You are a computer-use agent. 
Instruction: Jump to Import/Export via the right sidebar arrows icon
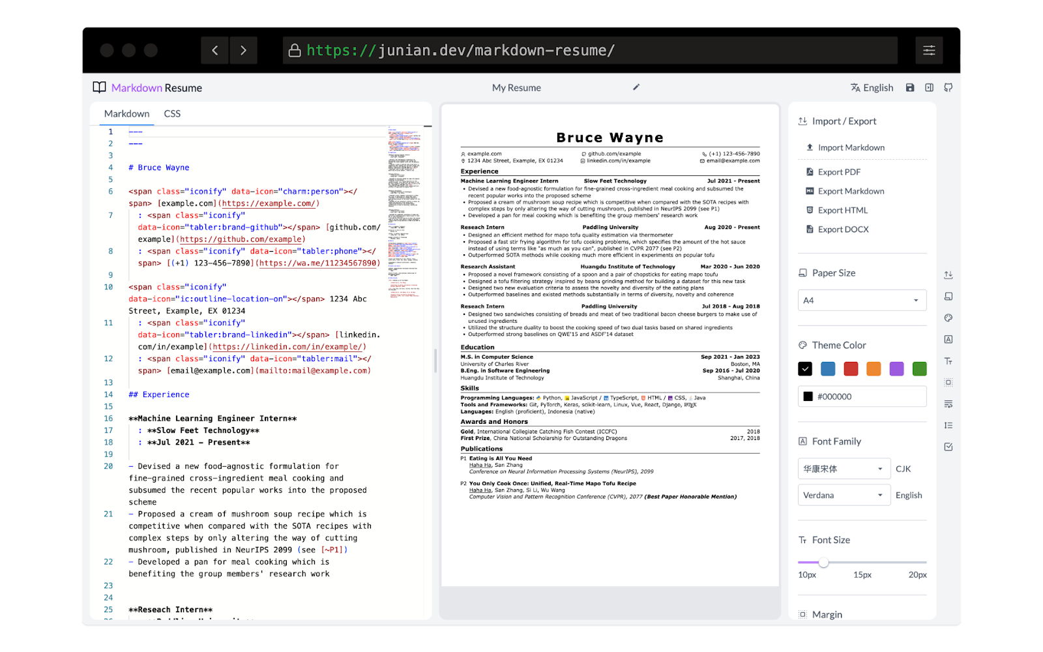(948, 275)
